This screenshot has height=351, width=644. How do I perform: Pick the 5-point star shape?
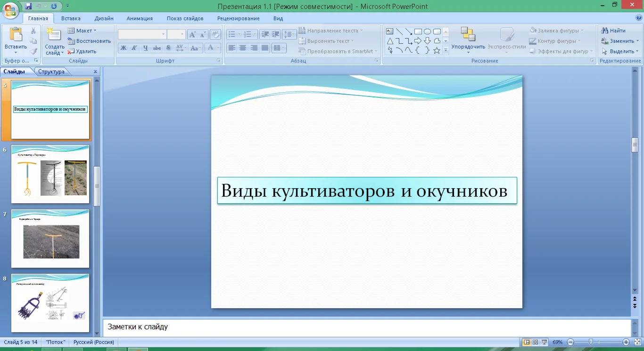pyautogui.click(x=437, y=50)
